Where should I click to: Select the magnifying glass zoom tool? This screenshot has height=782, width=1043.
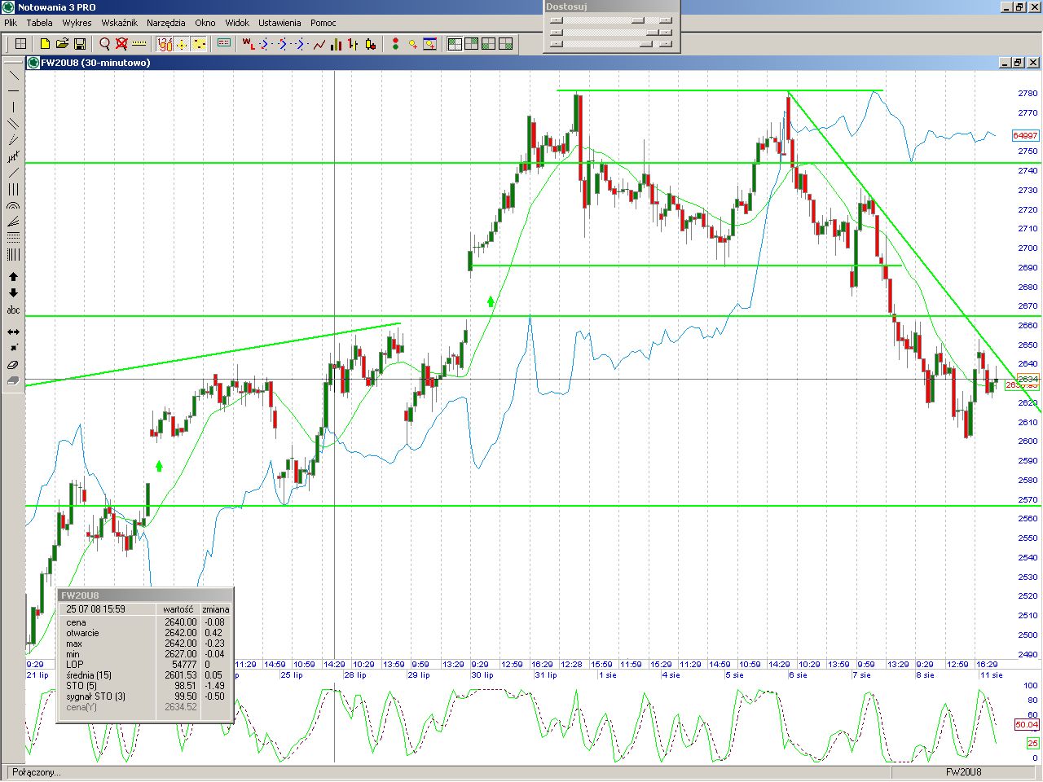(104, 44)
